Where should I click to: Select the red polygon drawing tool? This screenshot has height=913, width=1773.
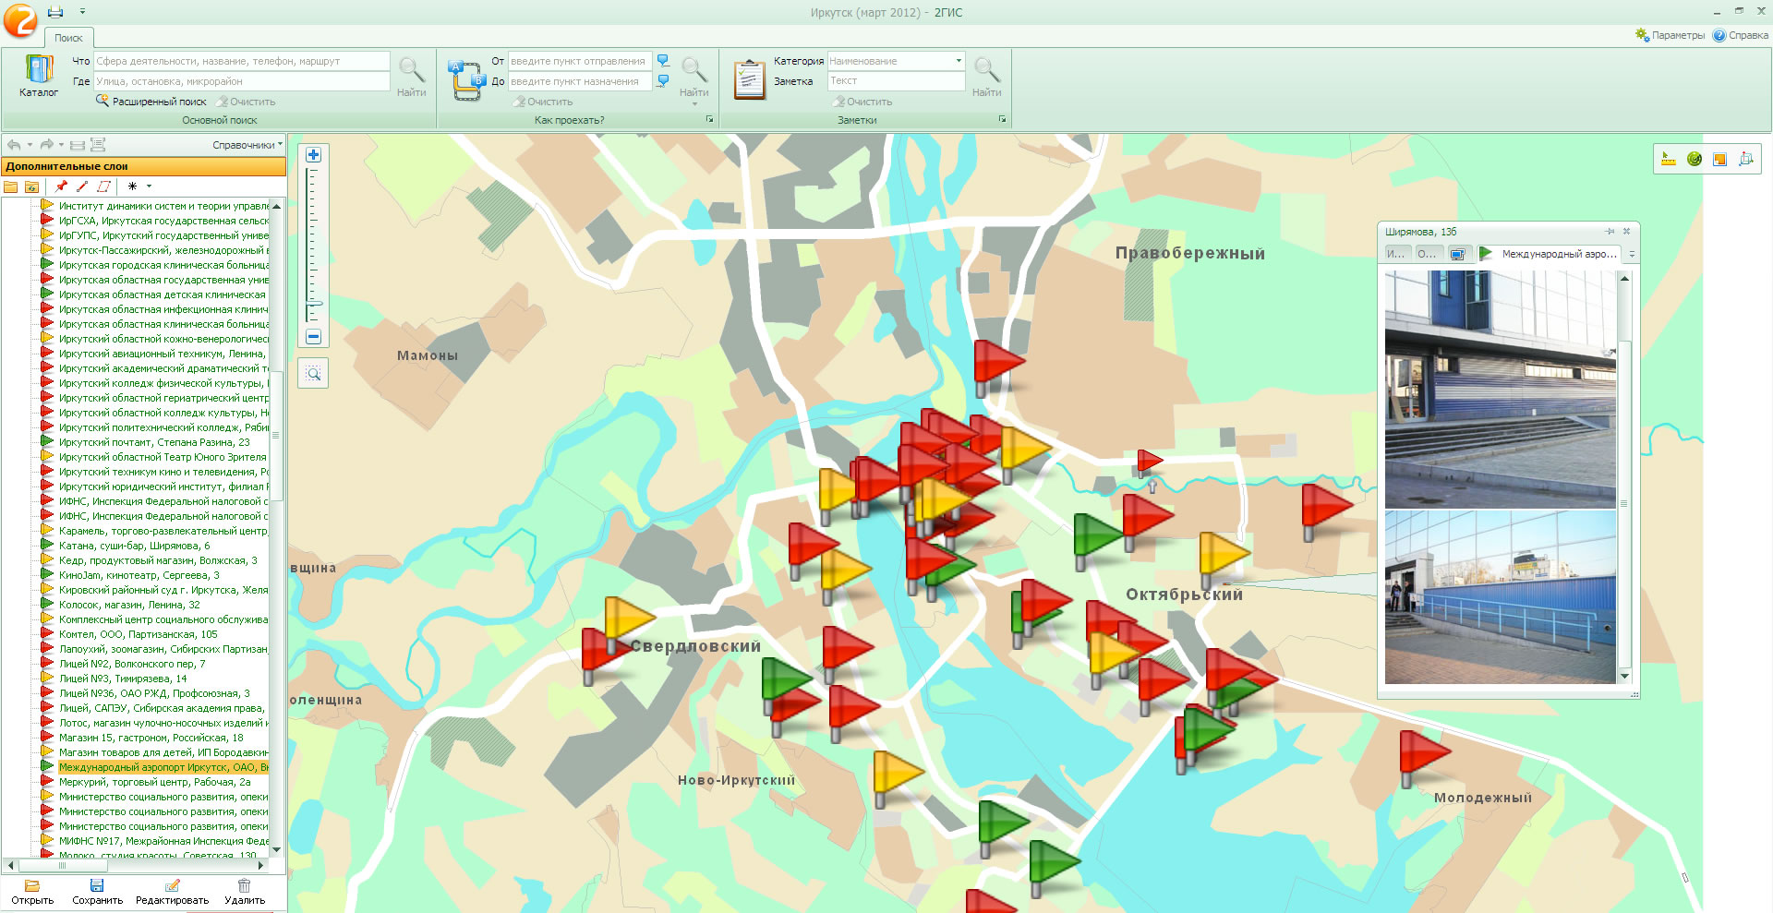coord(103,186)
